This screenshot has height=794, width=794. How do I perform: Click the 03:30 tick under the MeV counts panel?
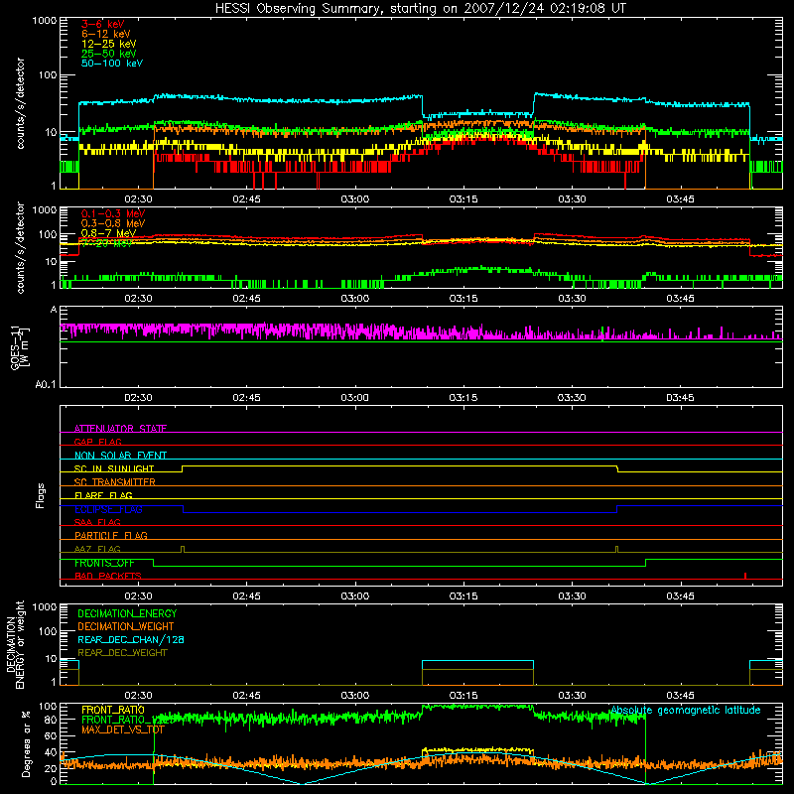[x=572, y=299]
